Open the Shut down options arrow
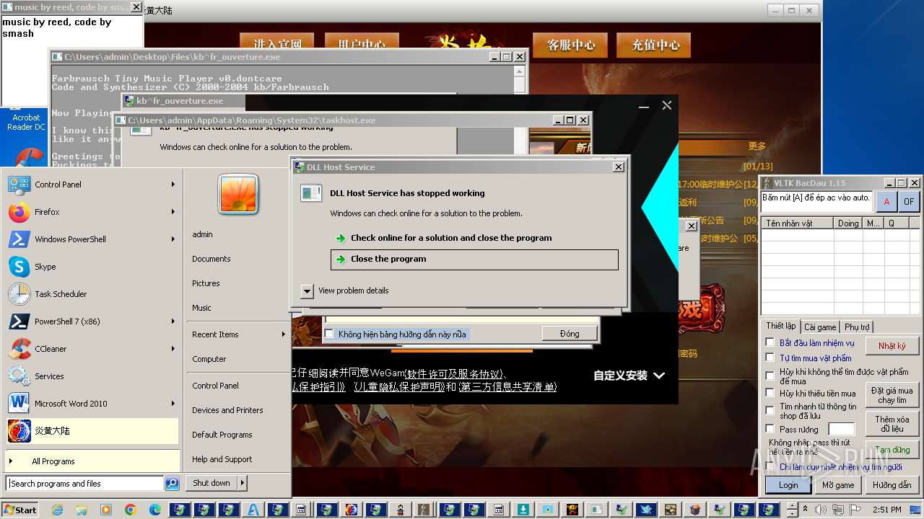This screenshot has height=519, width=924. 242,483
